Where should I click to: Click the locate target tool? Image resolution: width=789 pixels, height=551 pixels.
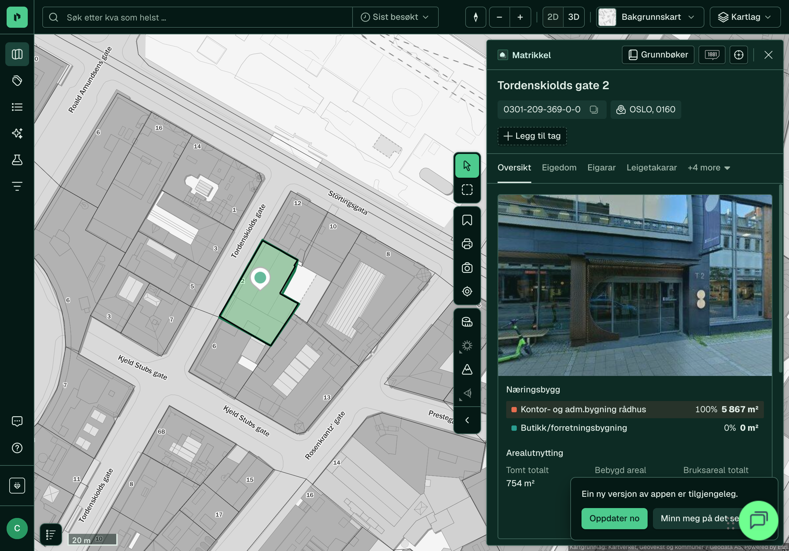467,291
